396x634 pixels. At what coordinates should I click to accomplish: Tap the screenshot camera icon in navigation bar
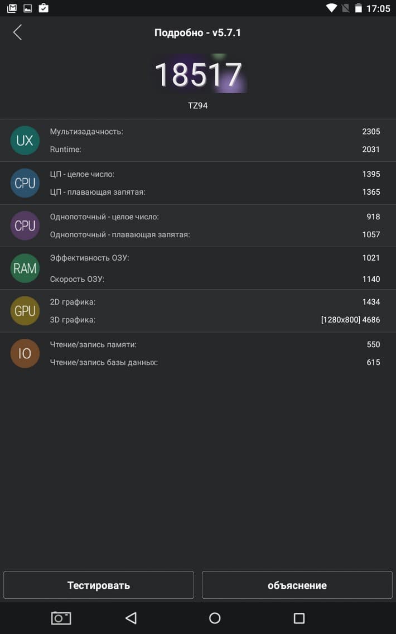(61, 618)
